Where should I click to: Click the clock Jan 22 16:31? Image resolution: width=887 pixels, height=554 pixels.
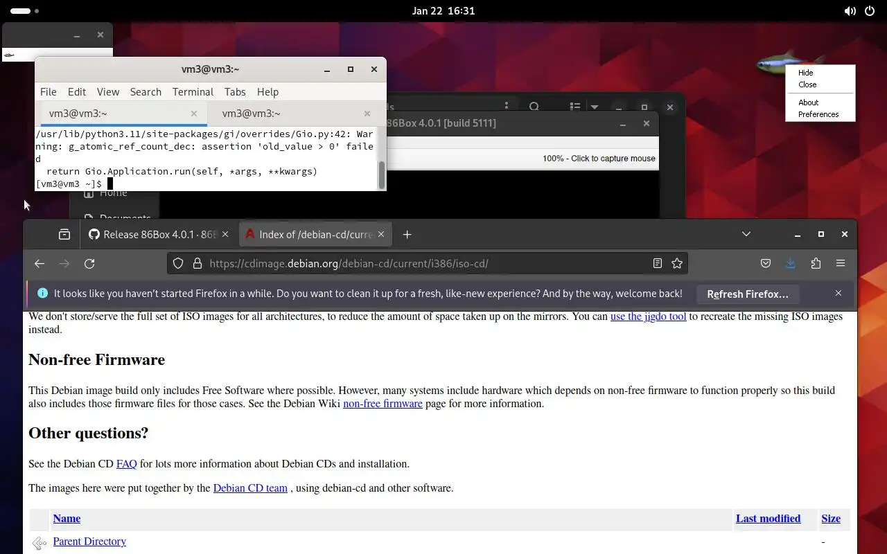[x=443, y=11]
